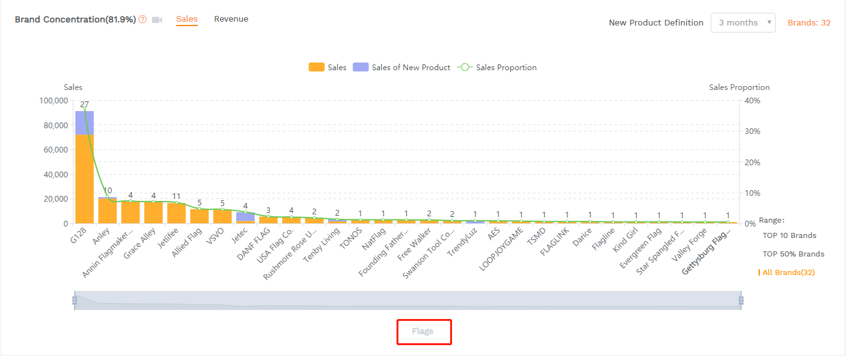Viewport: 846px width, 356px height.
Task: Toggle the Sales Proportion line legend
Action: (x=465, y=68)
